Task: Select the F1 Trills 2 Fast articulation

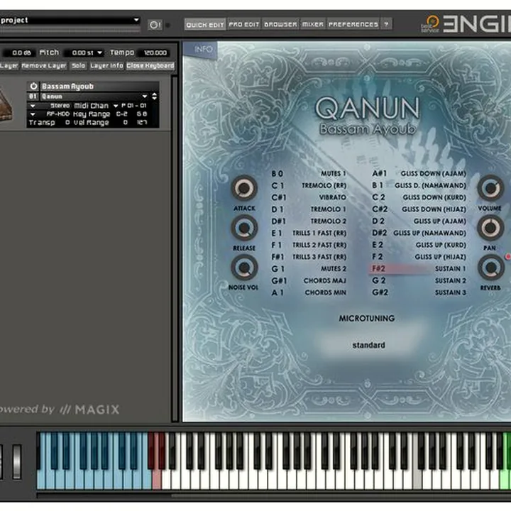Action: [x=309, y=245]
